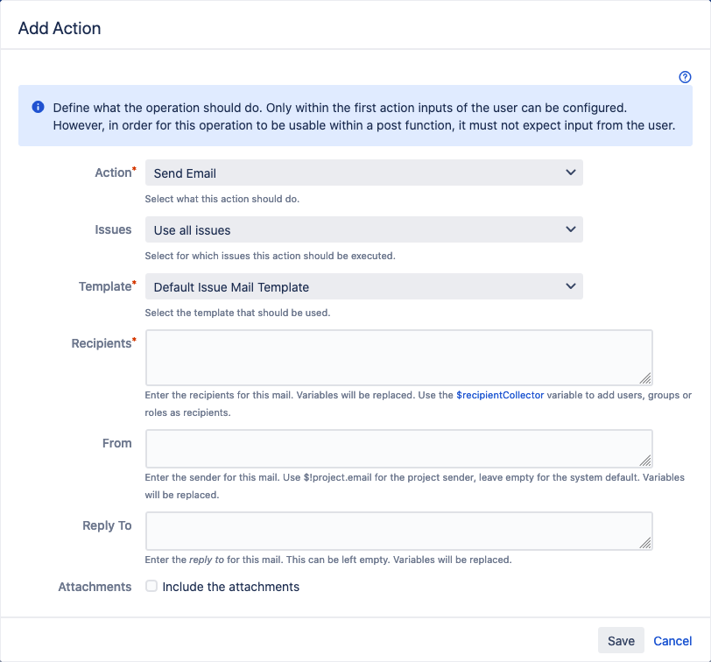
Task: Save the new action
Action: tap(621, 640)
